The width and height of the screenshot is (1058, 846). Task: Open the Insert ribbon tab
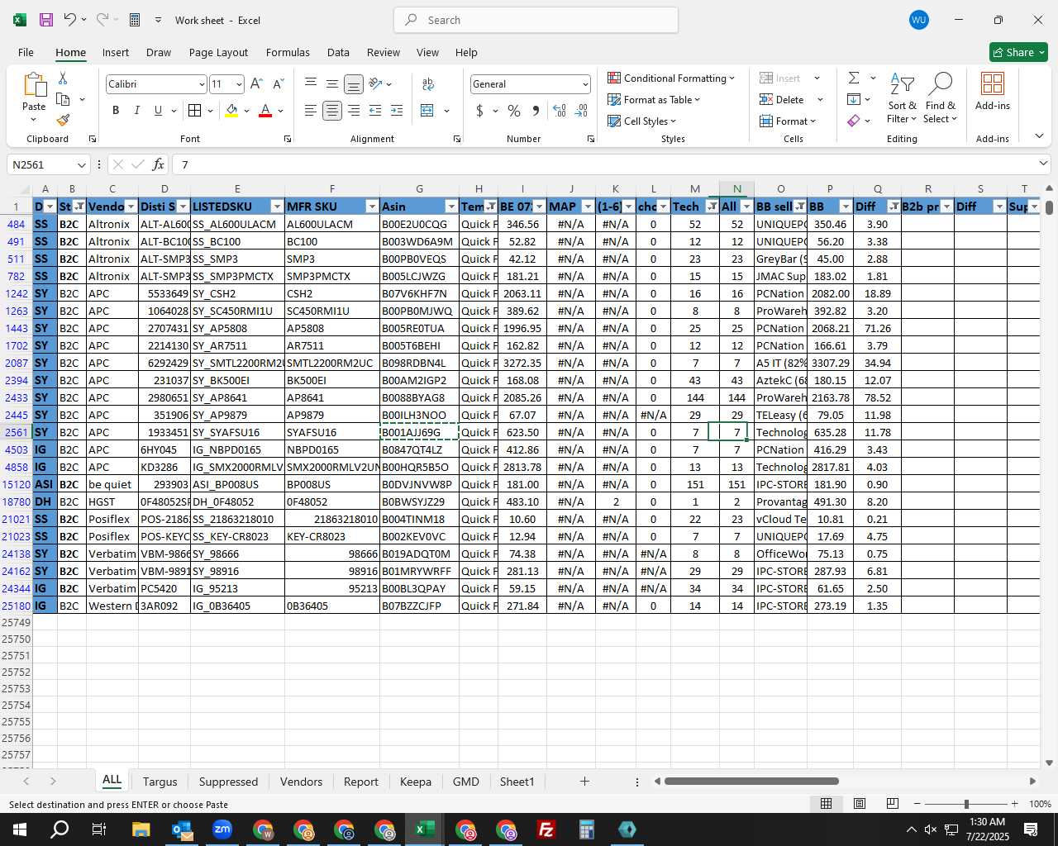click(x=116, y=52)
